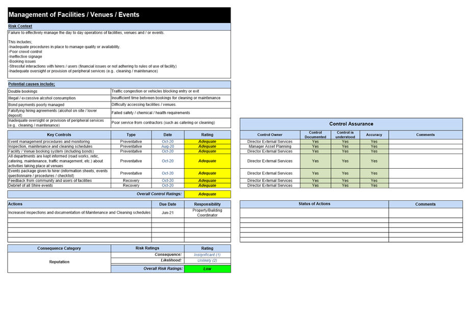Click 'Illegal / excessive alcohol consumption' cell
The height and width of the screenshot is (335, 474).
(59, 98)
